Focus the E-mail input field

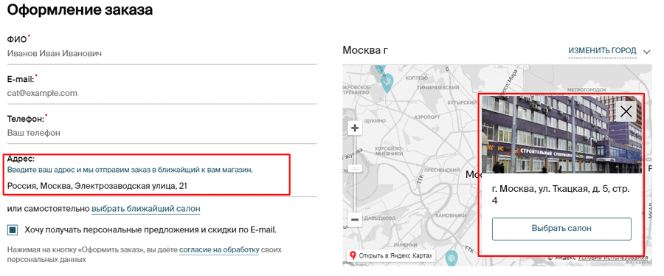tap(162, 93)
